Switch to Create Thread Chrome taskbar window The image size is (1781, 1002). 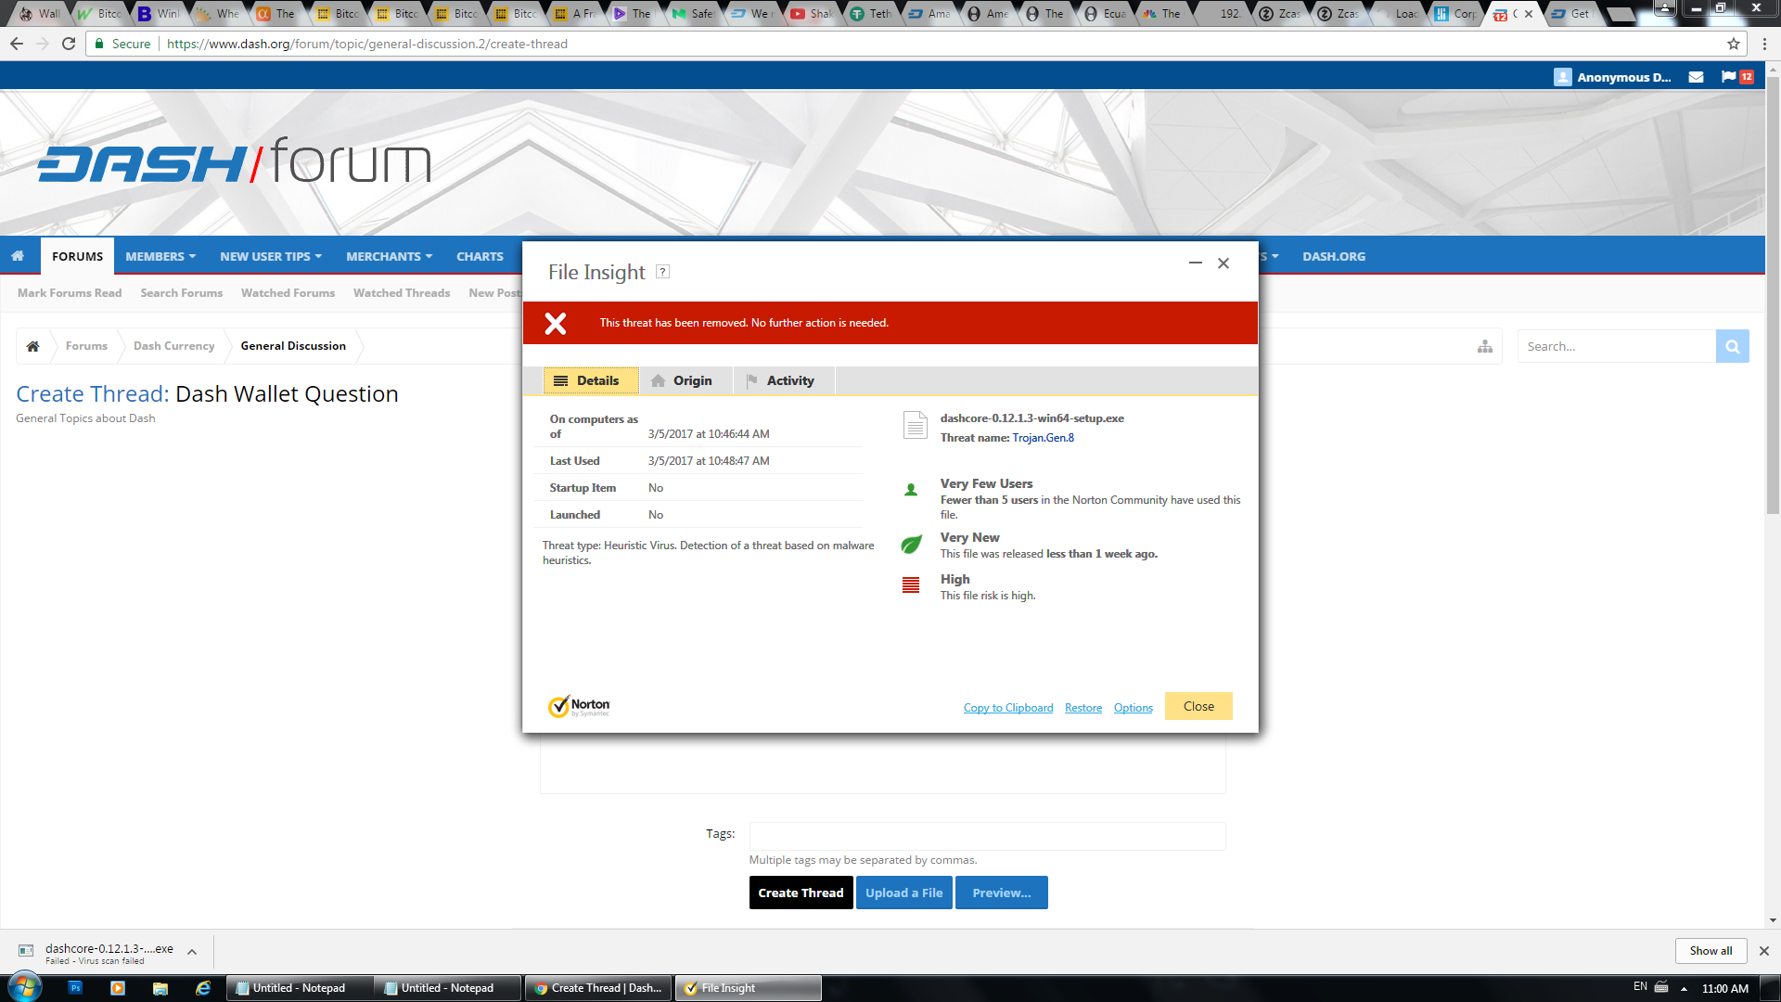click(x=598, y=988)
